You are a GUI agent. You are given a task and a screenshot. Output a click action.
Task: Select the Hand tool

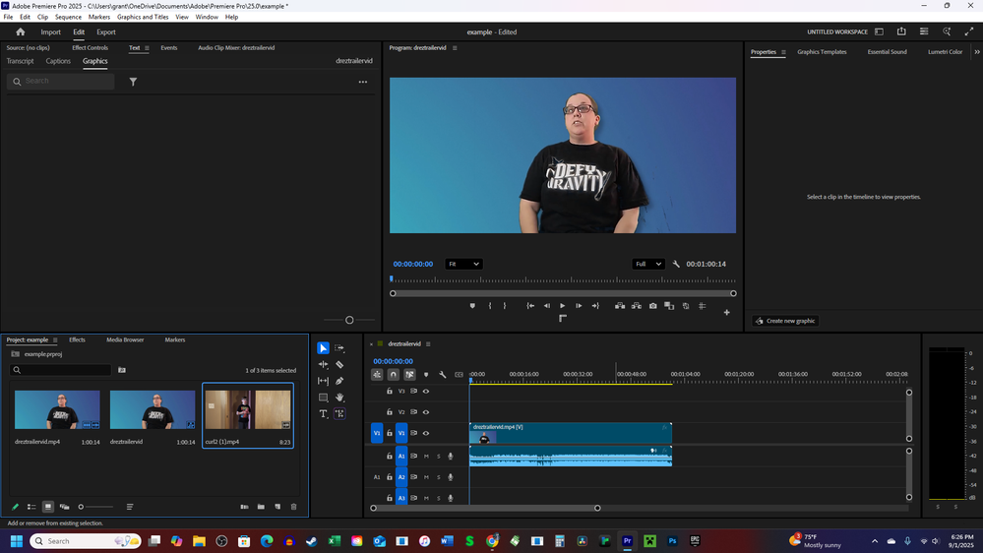339,398
